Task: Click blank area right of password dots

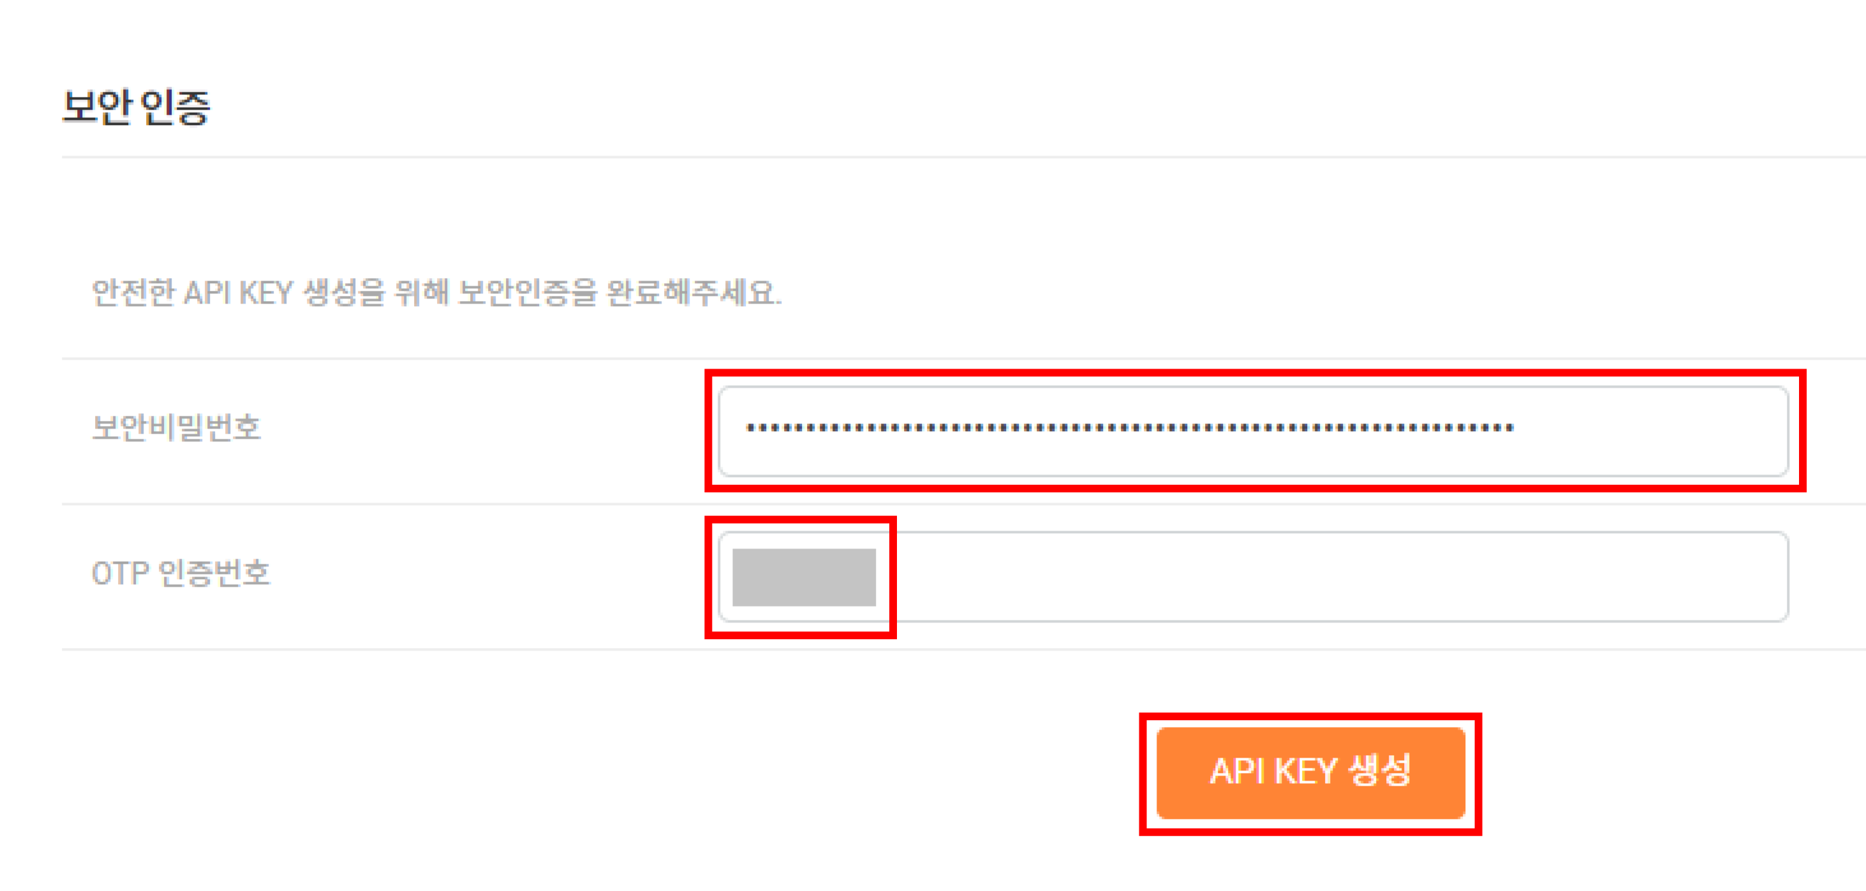Action: pos(1650,431)
